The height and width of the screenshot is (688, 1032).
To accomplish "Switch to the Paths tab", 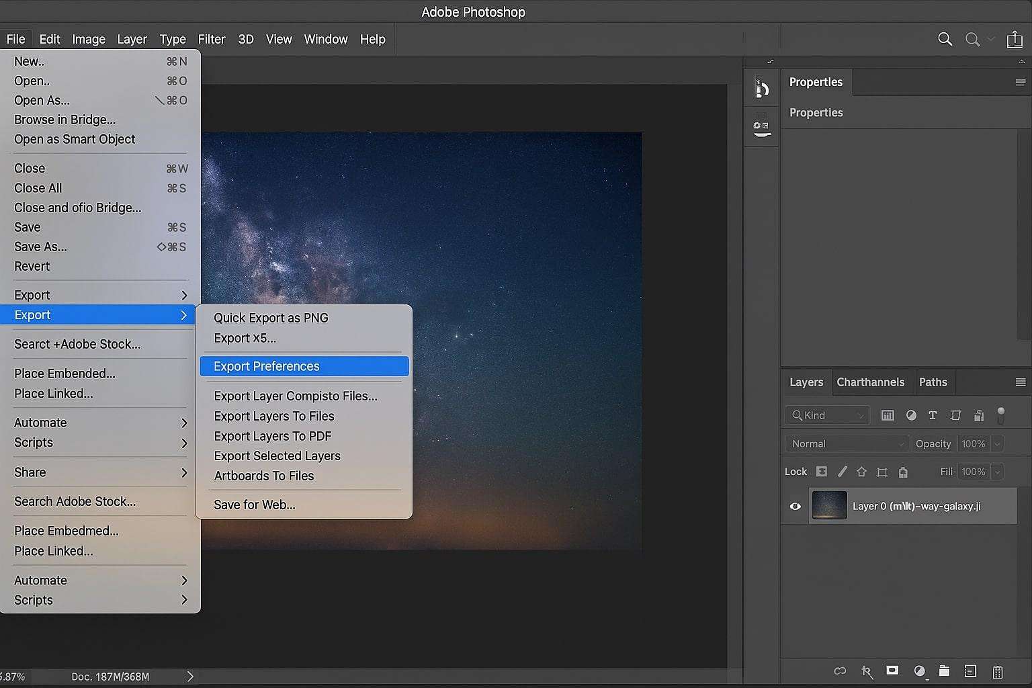I will click(x=933, y=382).
